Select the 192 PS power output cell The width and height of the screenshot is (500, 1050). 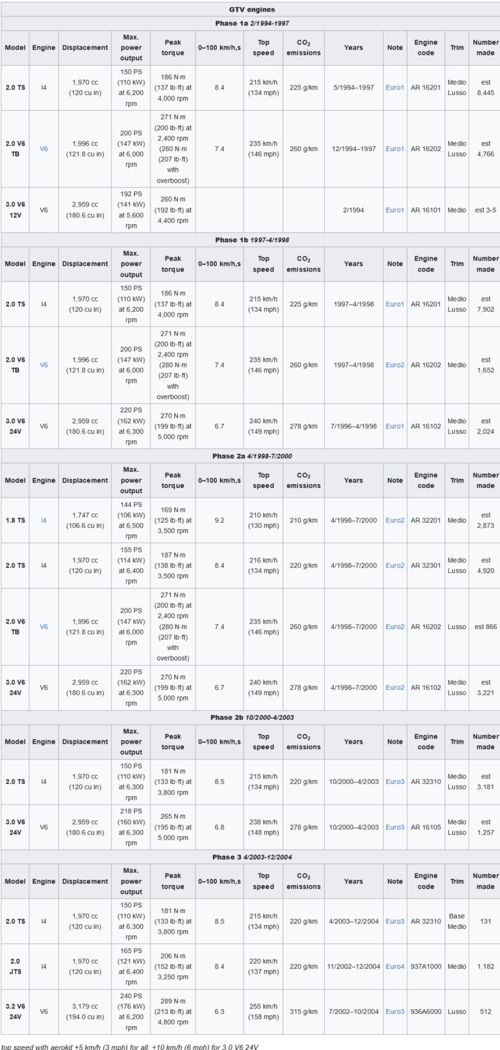pyautogui.click(x=129, y=210)
